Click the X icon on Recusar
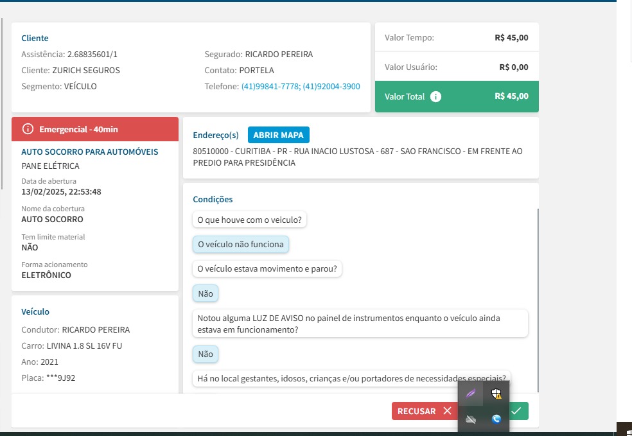This screenshot has width=632, height=436. (447, 411)
